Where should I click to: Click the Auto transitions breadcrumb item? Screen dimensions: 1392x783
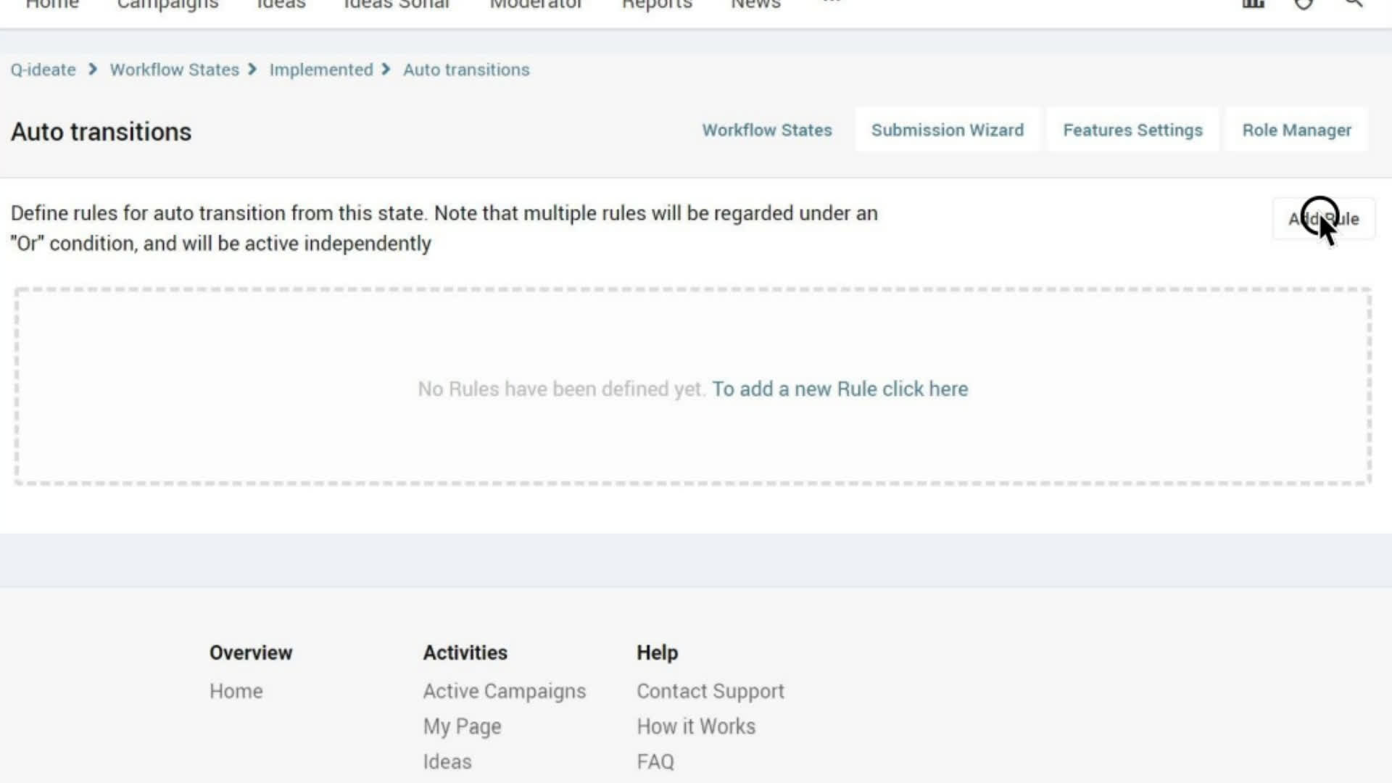pos(466,70)
